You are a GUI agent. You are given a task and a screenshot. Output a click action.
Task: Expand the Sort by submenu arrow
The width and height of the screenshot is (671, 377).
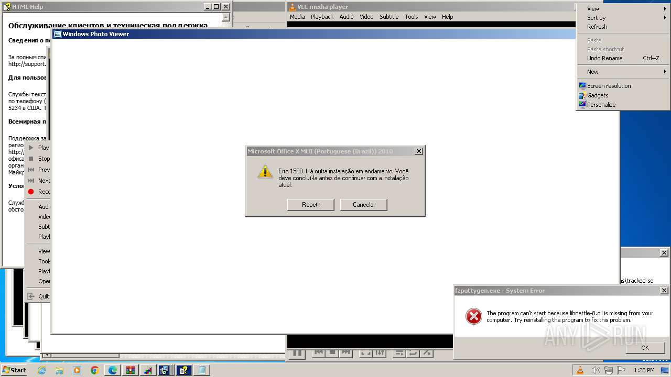coord(665,18)
